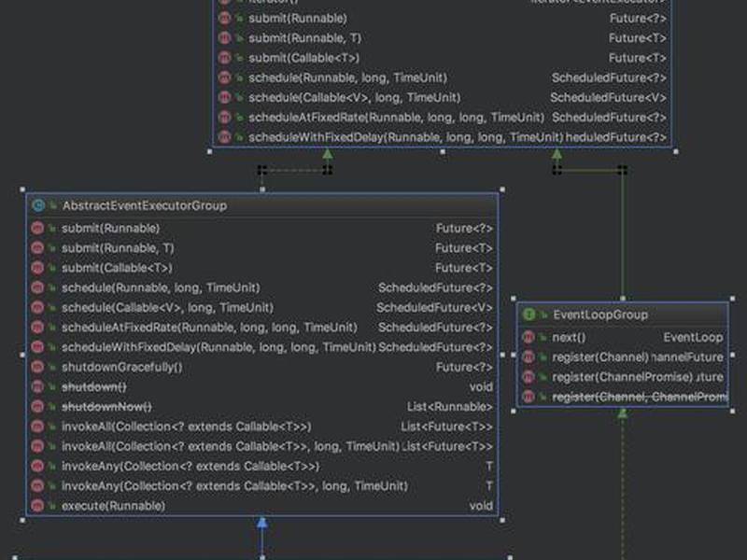747x560 pixels.
Task: Click the method icon of deprecated shutdown()
Action: click(37, 386)
